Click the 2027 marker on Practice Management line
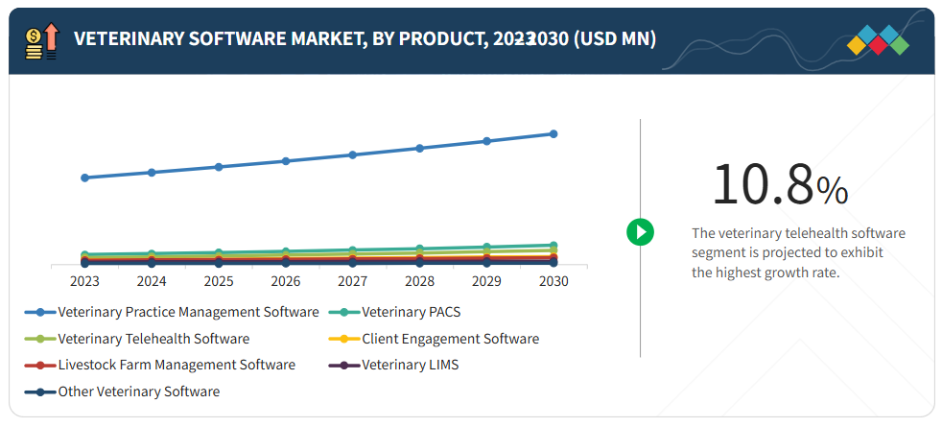942x427 pixels. tap(352, 154)
